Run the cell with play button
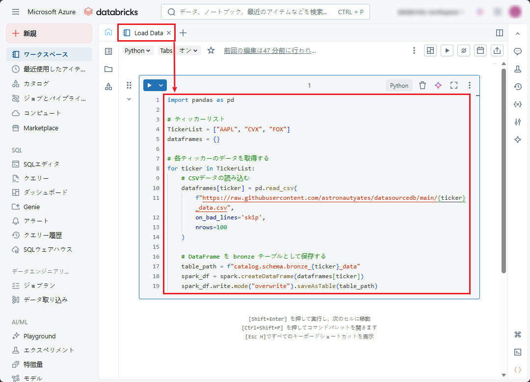The height and width of the screenshot is (382, 530). [x=150, y=85]
